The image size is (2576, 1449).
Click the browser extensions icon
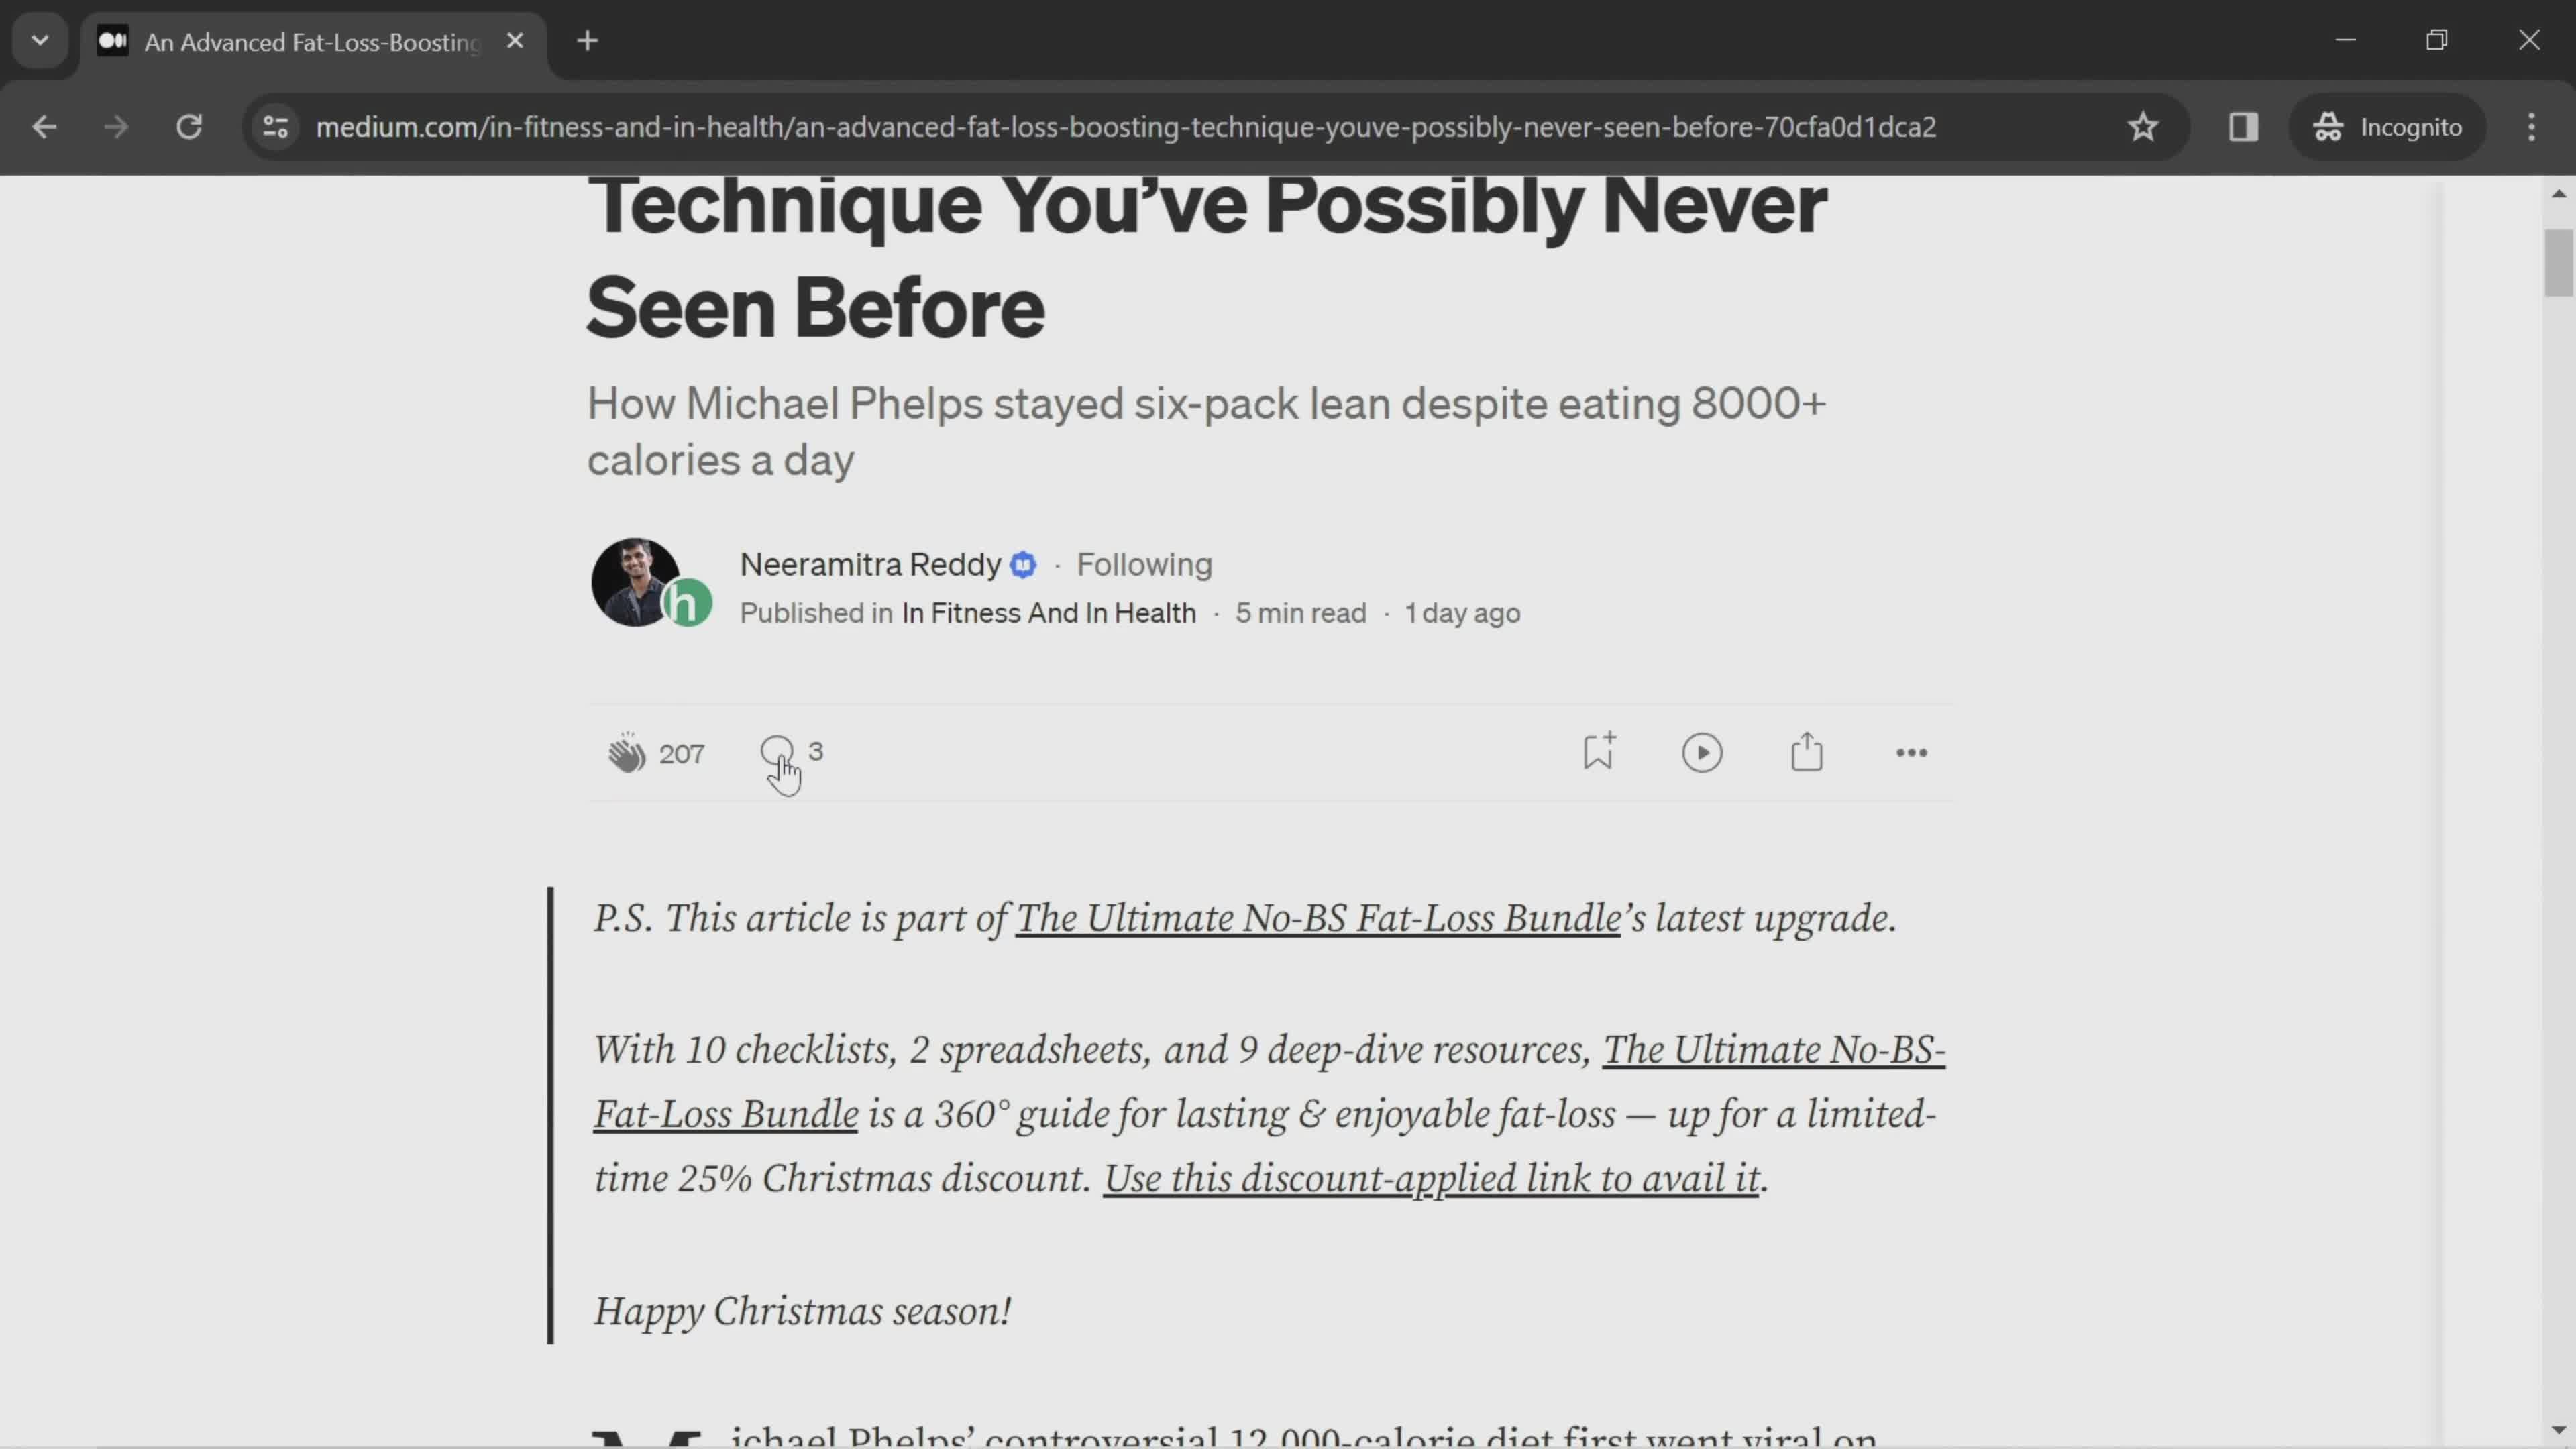(2243, 125)
